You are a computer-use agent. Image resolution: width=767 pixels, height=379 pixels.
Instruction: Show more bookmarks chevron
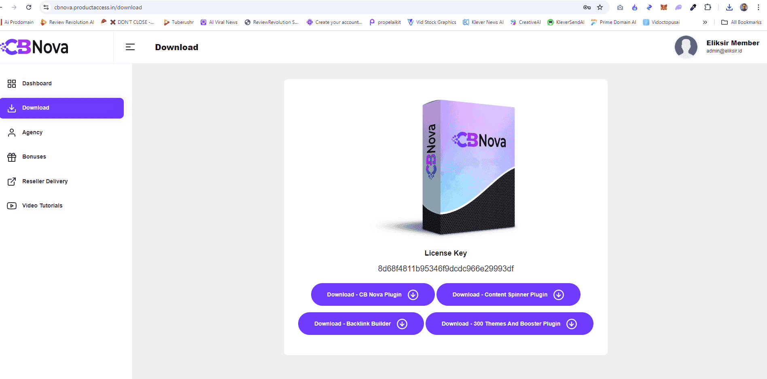(x=705, y=22)
